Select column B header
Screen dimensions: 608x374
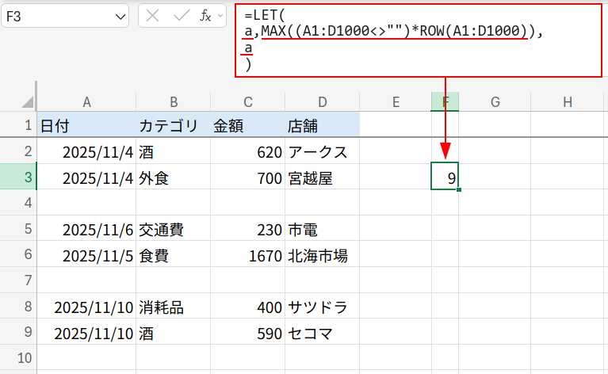click(174, 102)
